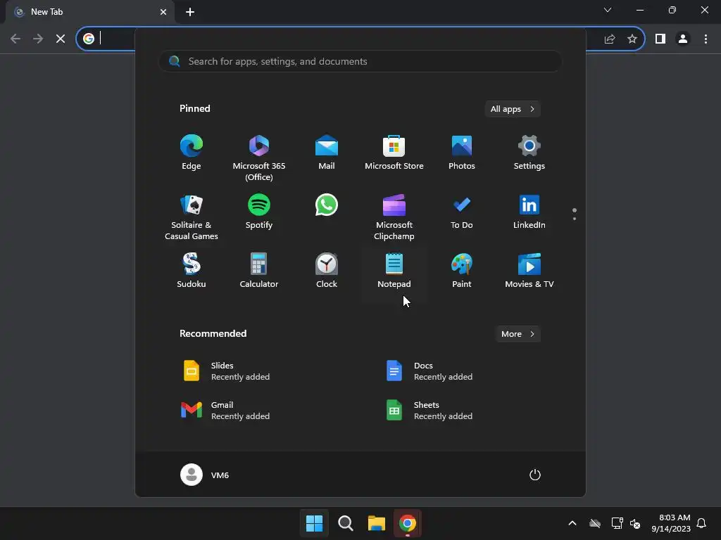Share this page from Chrome address bar
This screenshot has width=721, height=540.
(x=610, y=39)
